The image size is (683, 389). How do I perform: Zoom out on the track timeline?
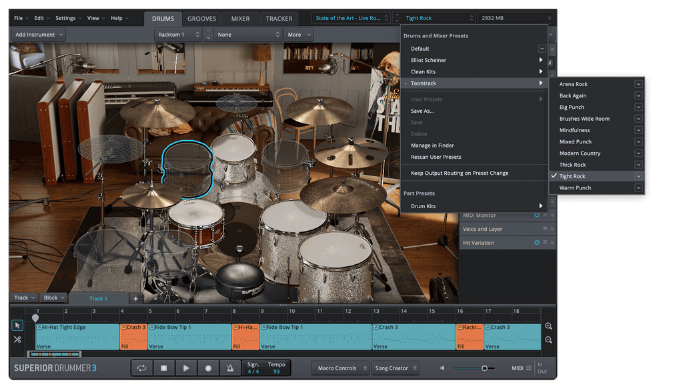point(548,340)
